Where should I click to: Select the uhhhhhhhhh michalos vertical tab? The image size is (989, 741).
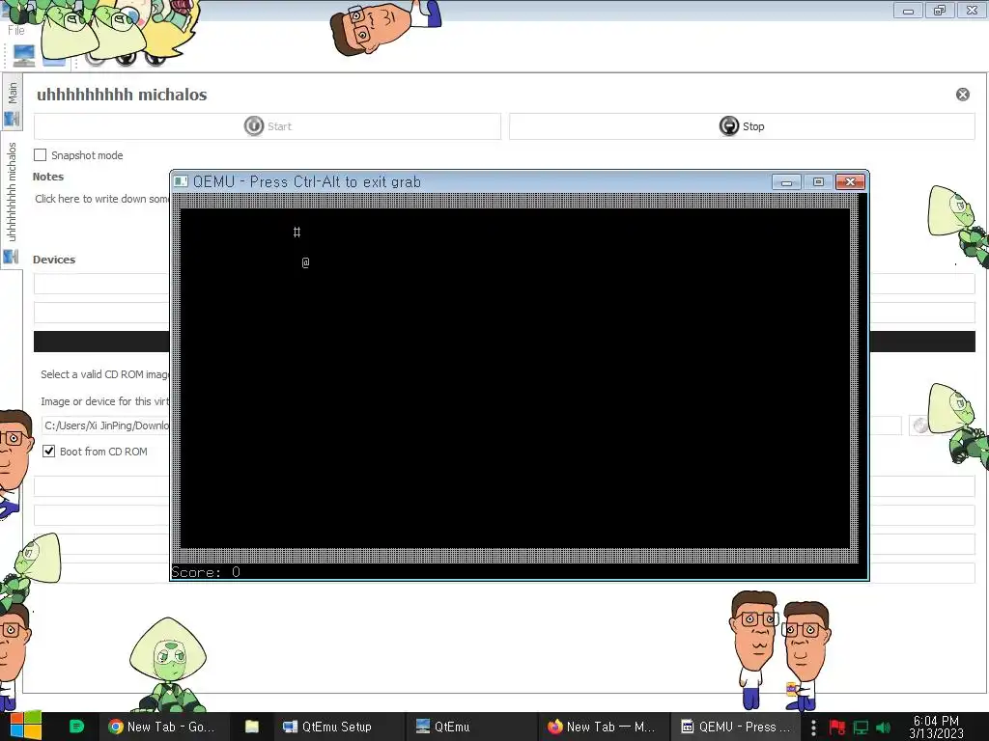click(12, 201)
